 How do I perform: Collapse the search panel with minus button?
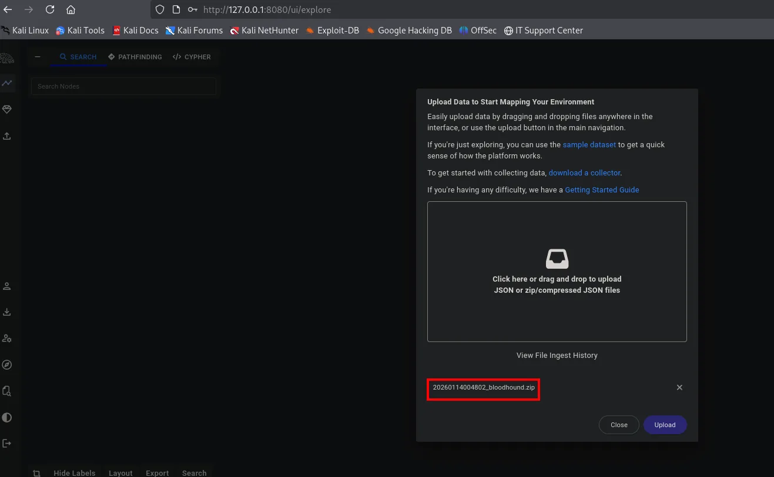pyautogui.click(x=38, y=57)
